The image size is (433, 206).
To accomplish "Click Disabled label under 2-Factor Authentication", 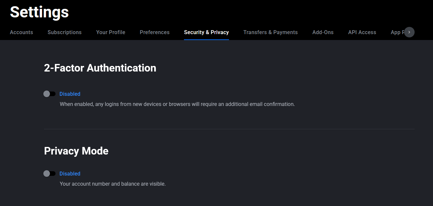I will click(x=70, y=94).
